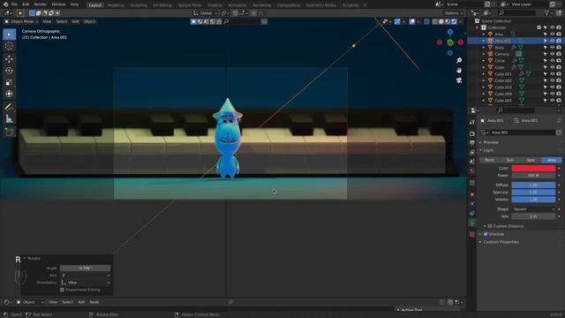The height and width of the screenshot is (318, 565).
Task: Open the Orientation View dropdown in Rotate panel
Action: (86, 283)
